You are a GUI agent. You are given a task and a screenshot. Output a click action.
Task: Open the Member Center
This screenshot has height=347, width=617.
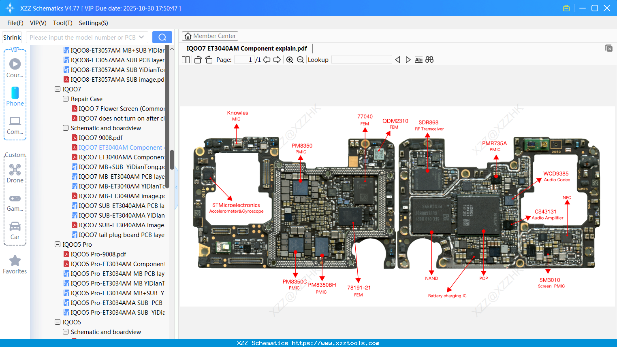210,36
